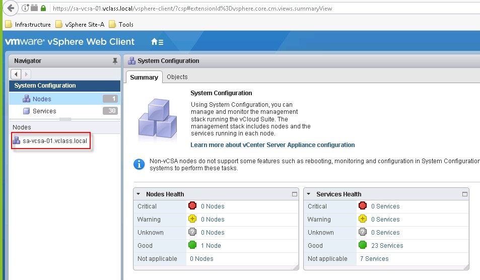Open the Infrastructure bookmark folder
Viewport: 480px width, 280px height.
click(28, 25)
